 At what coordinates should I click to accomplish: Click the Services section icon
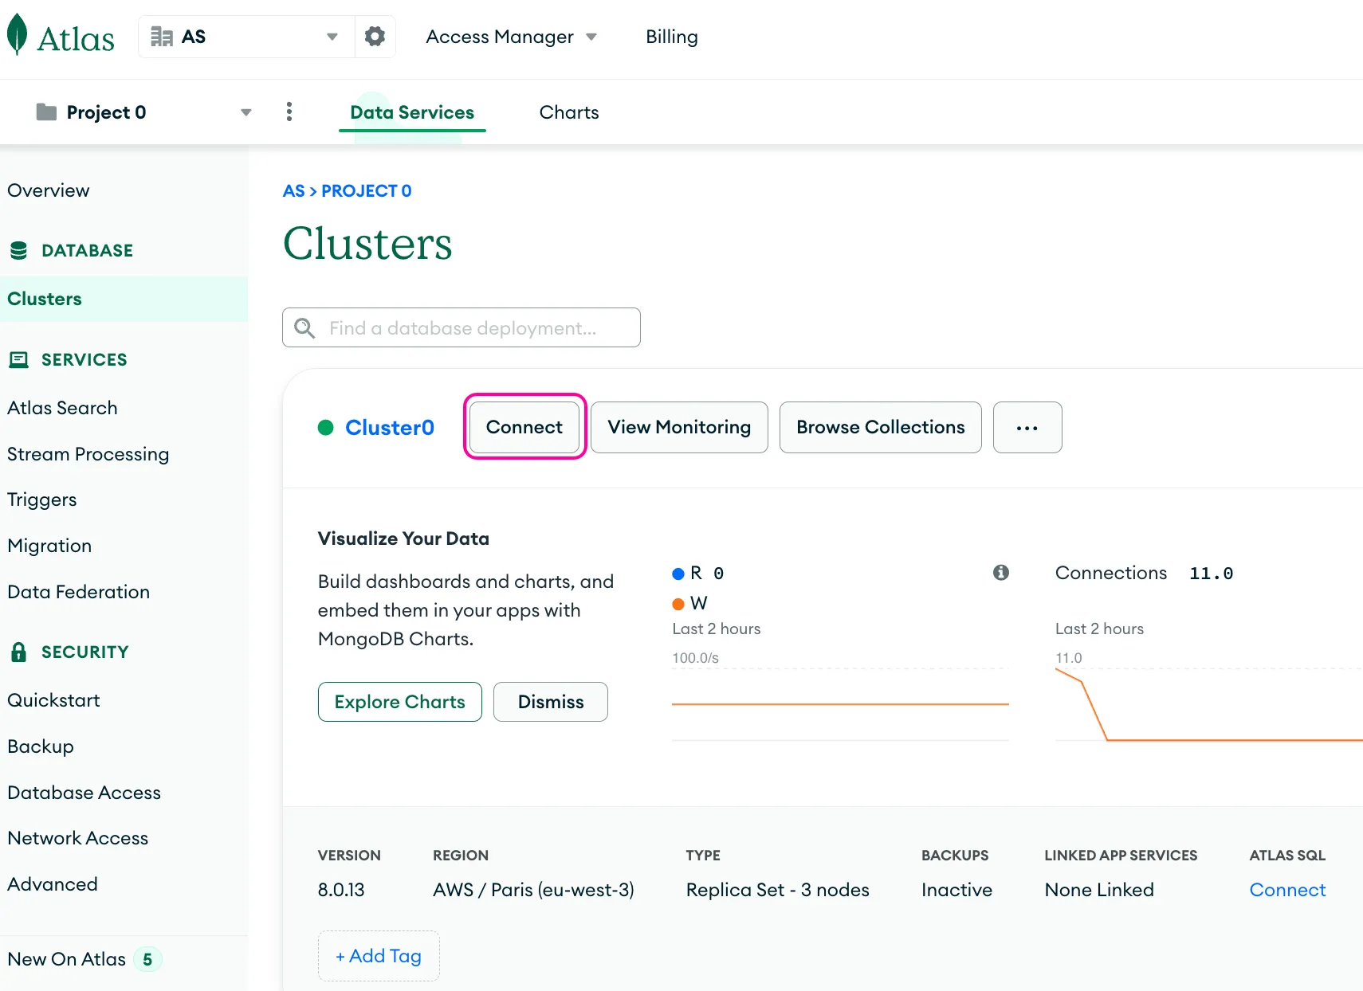pyautogui.click(x=18, y=359)
